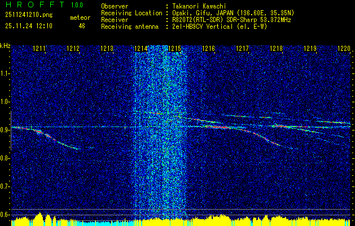Click the meteor label
Viewport: 355px width, 226px height.
[80, 18]
